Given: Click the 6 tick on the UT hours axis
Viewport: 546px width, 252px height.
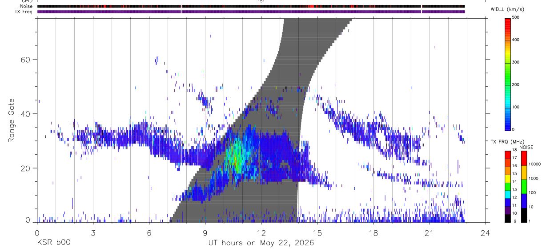Looking at the screenshot, I should point(149,232).
